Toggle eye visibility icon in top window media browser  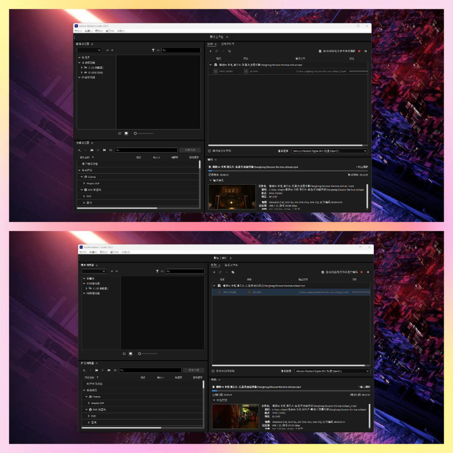158,50
